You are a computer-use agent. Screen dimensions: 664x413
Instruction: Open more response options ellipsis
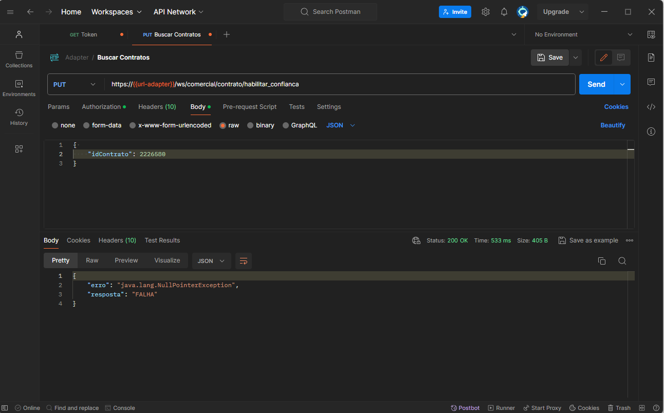click(630, 240)
